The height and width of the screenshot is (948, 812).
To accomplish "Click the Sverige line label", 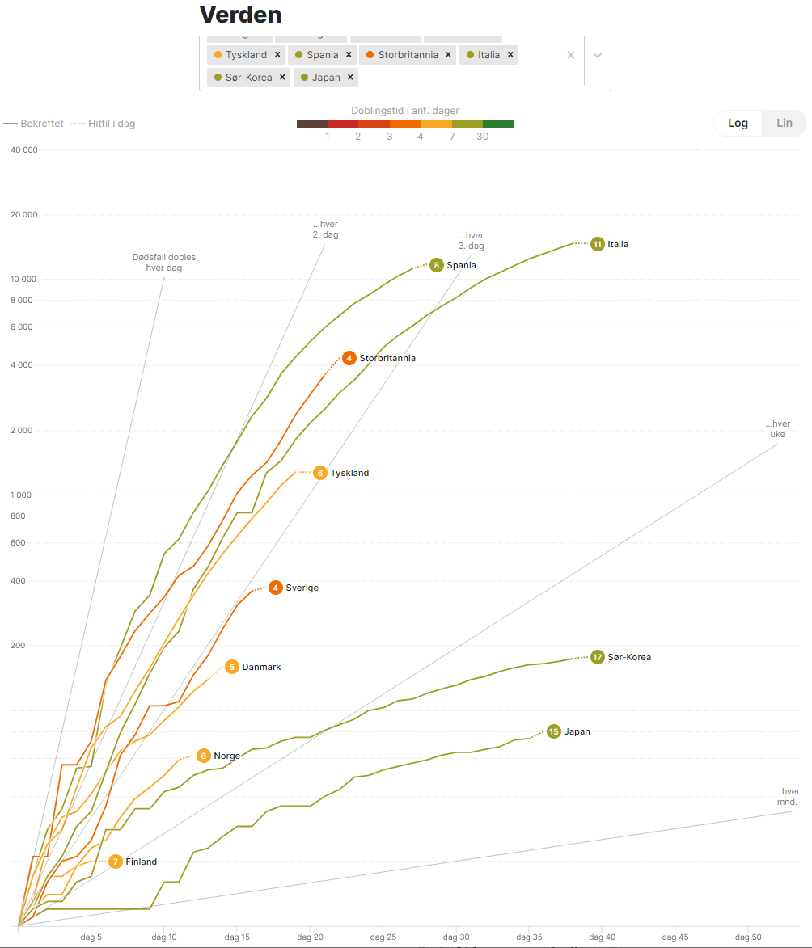I will pyautogui.click(x=302, y=588).
